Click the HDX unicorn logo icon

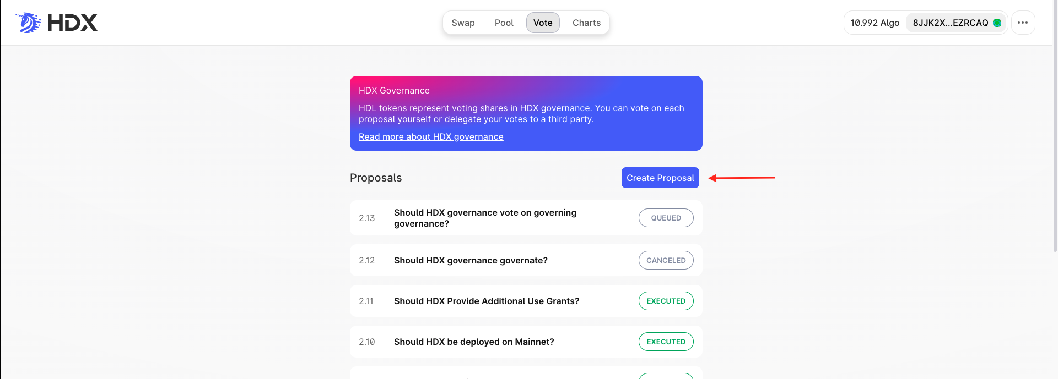click(x=28, y=23)
